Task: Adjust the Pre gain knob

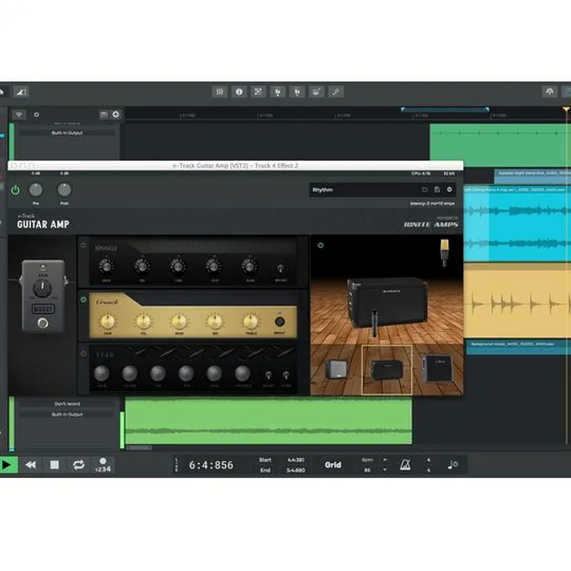Action: (36, 190)
